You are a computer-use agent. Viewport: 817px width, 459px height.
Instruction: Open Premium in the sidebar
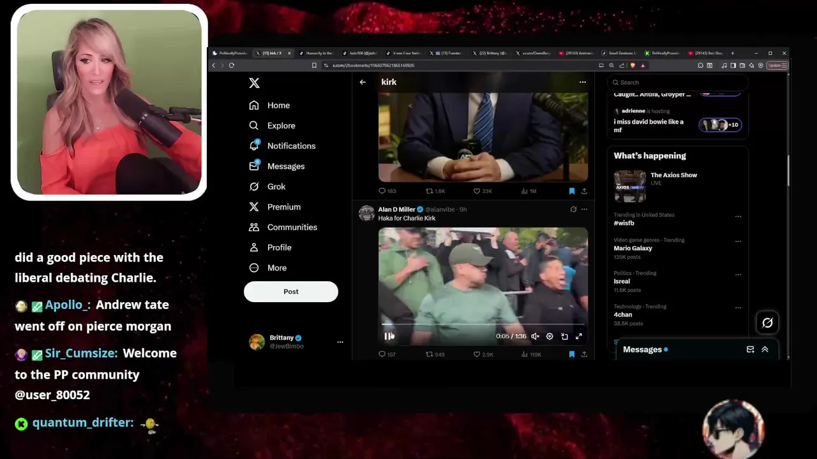[x=274, y=207]
